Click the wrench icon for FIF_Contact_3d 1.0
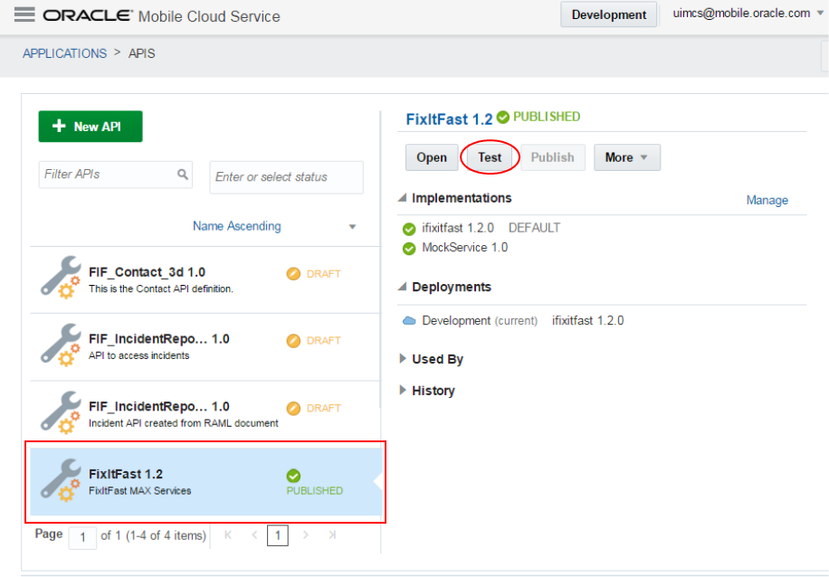 coord(61,278)
